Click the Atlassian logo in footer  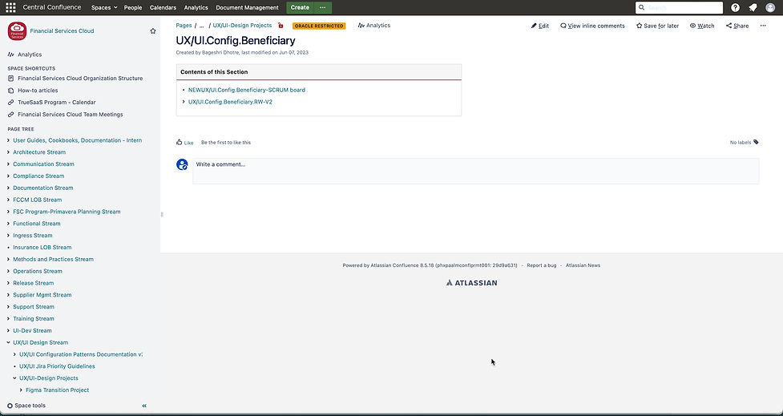click(x=471, y=283)
